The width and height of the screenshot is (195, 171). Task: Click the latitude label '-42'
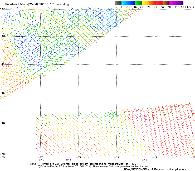[x=3, y=36]
